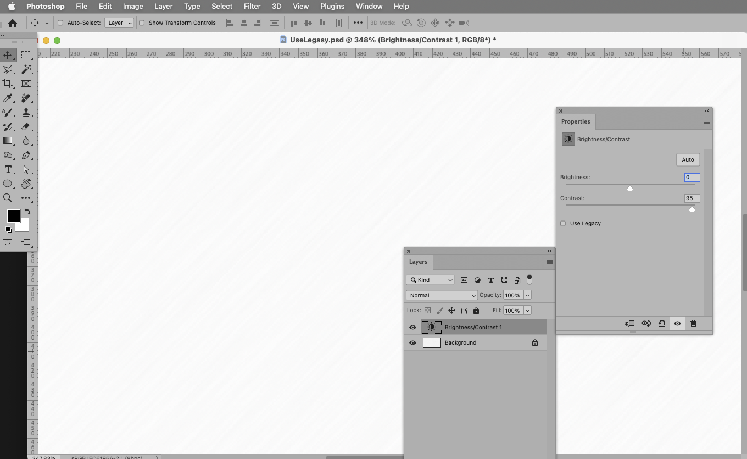Click the Layers panel tab

tap(418, 262)
